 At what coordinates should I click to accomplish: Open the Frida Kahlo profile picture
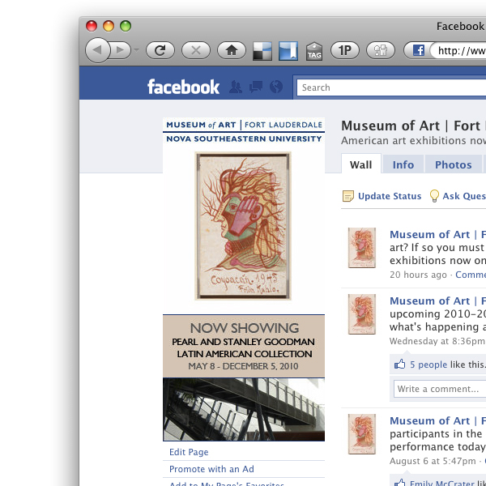[243, 226]
